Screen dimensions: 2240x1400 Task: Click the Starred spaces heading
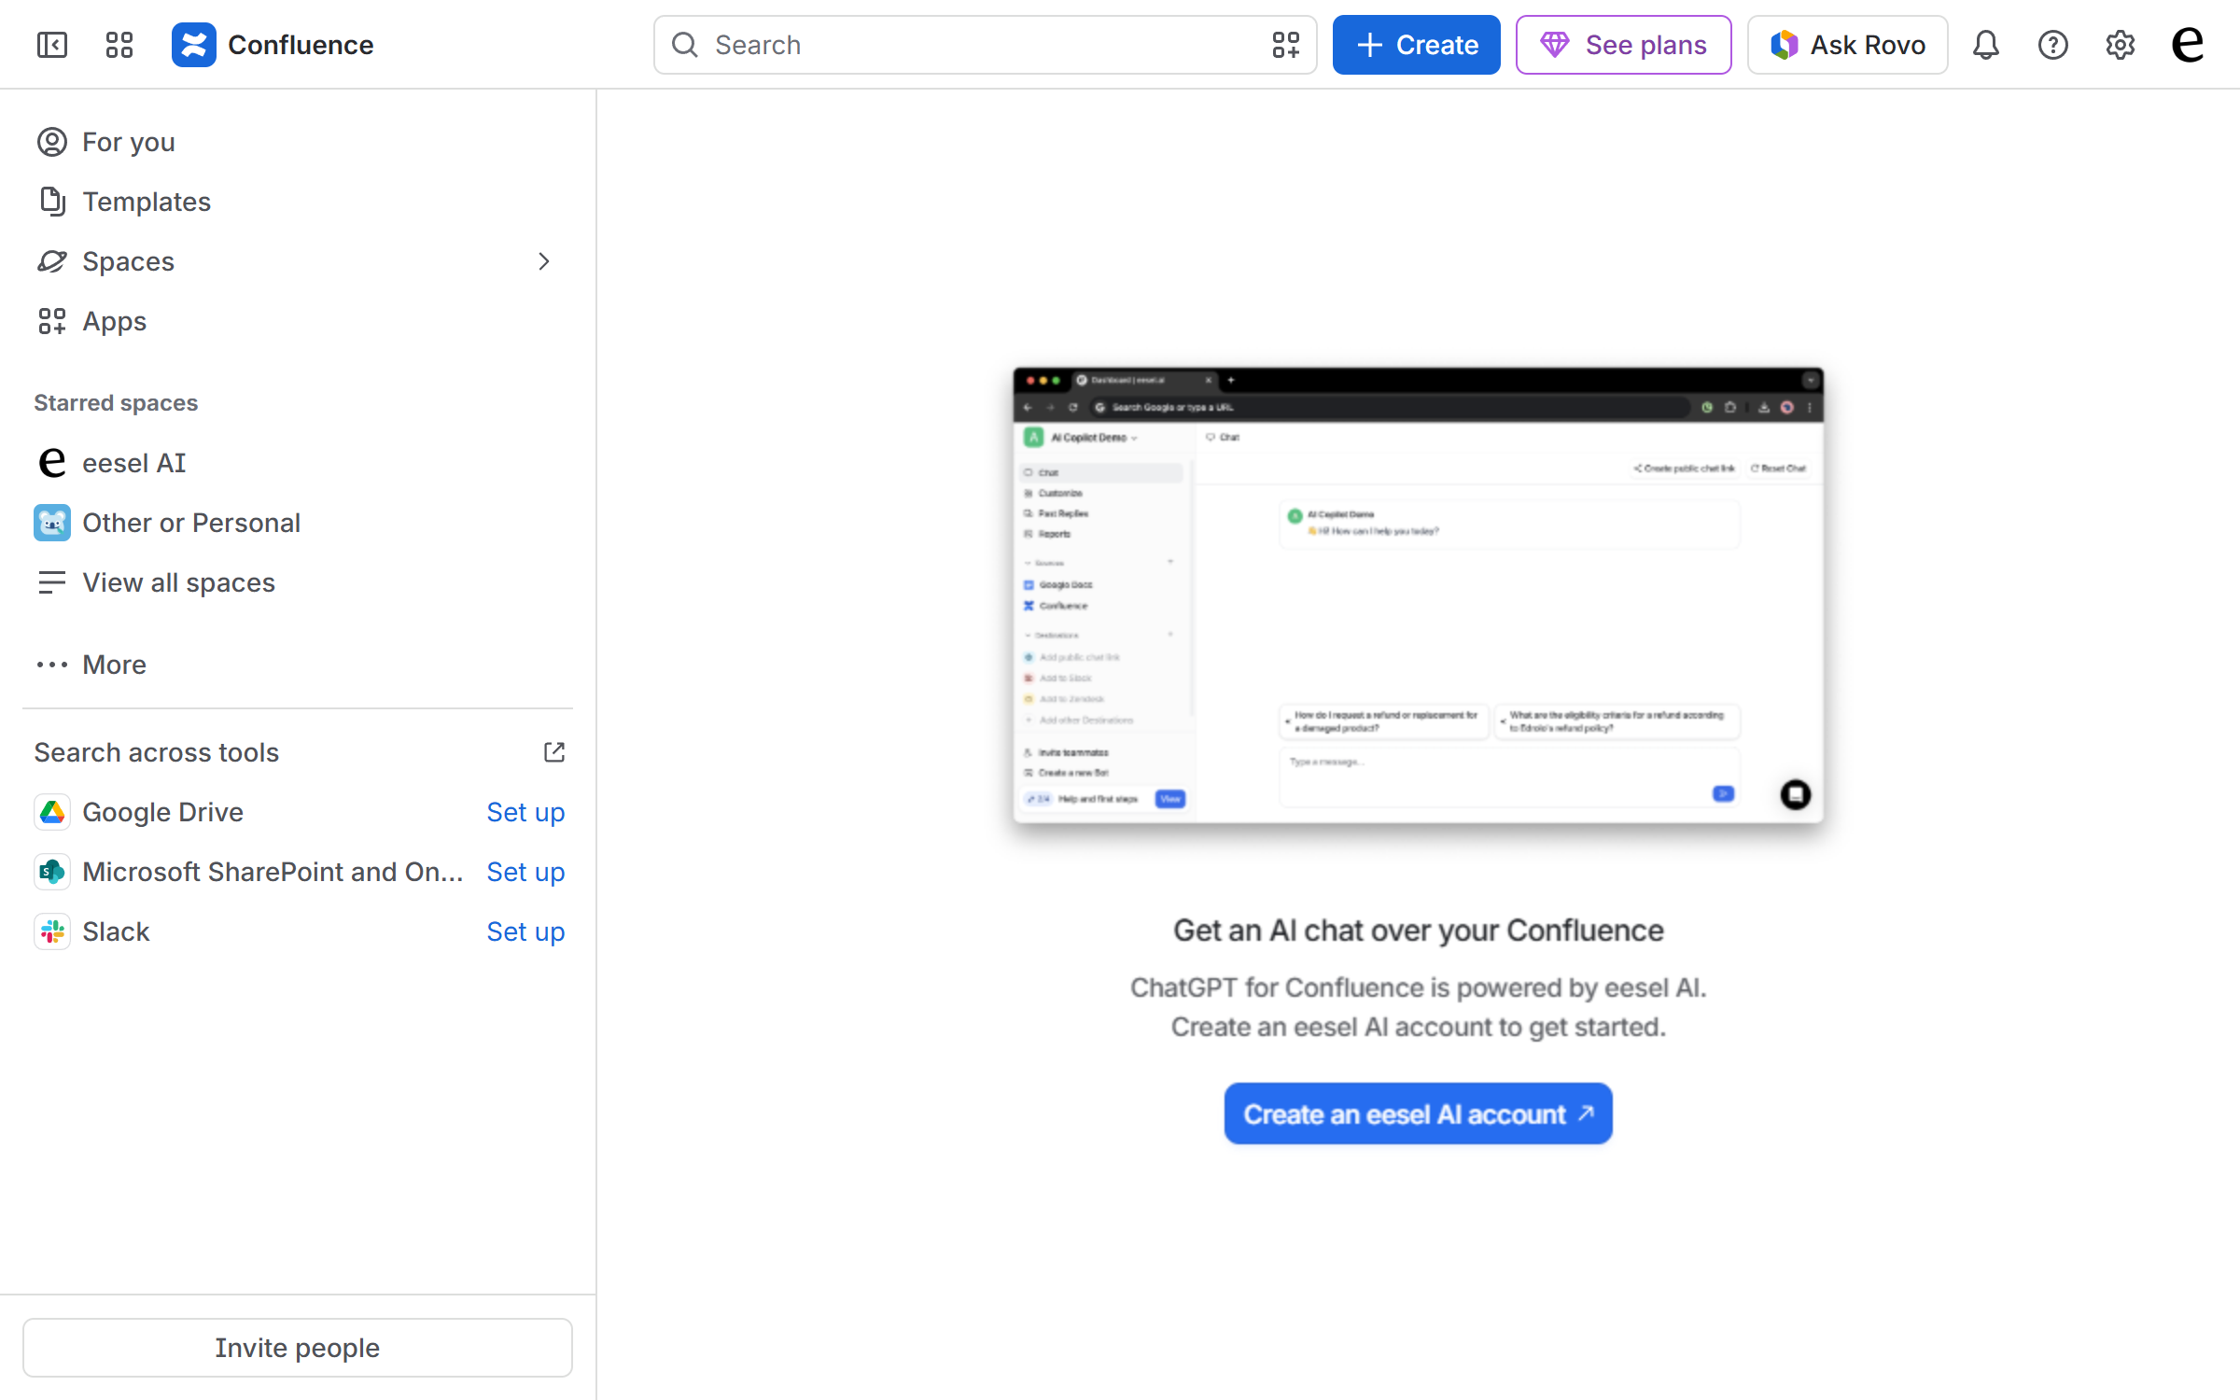116,402
